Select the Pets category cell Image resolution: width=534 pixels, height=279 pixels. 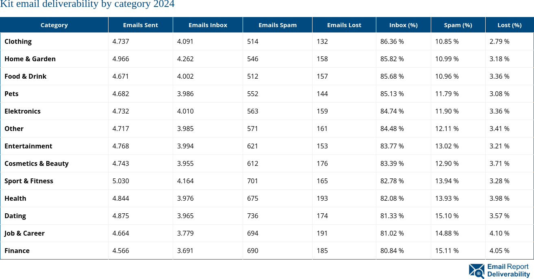coord(54,94)
